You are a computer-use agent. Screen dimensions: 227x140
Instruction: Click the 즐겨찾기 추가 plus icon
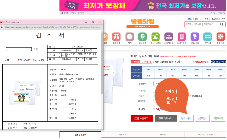tap(62, 13)
